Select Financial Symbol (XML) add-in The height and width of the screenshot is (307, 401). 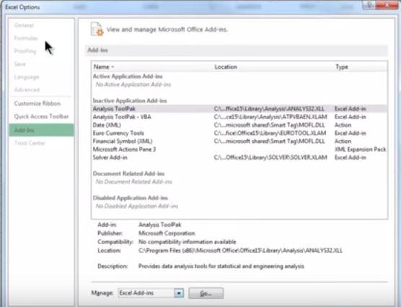[123, 142]
